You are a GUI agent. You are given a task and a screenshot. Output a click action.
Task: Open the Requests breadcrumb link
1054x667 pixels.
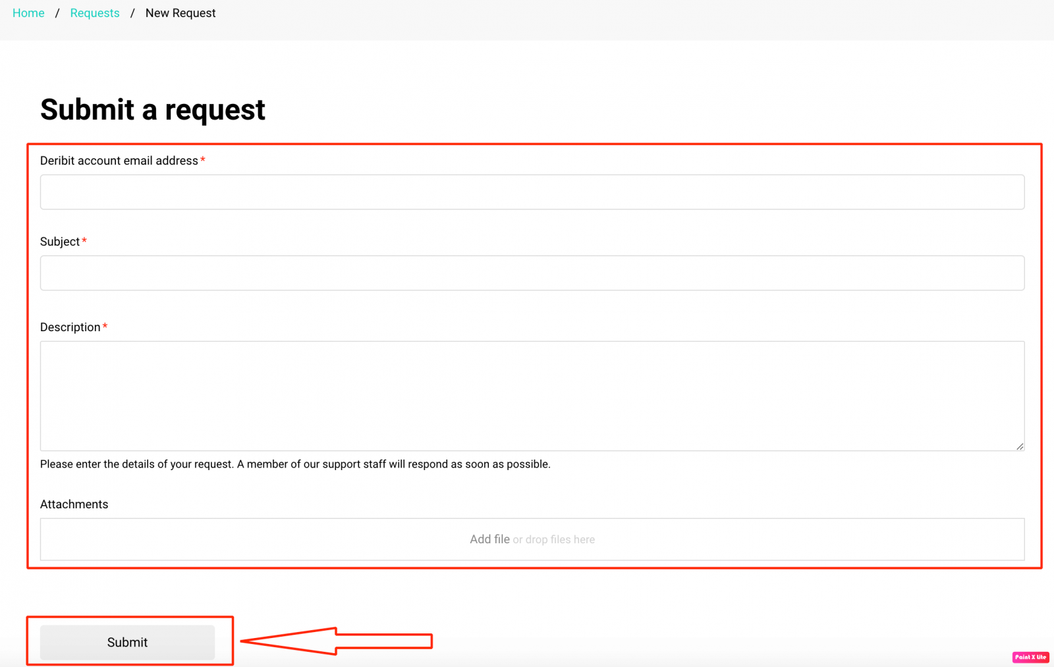point(95,13)
